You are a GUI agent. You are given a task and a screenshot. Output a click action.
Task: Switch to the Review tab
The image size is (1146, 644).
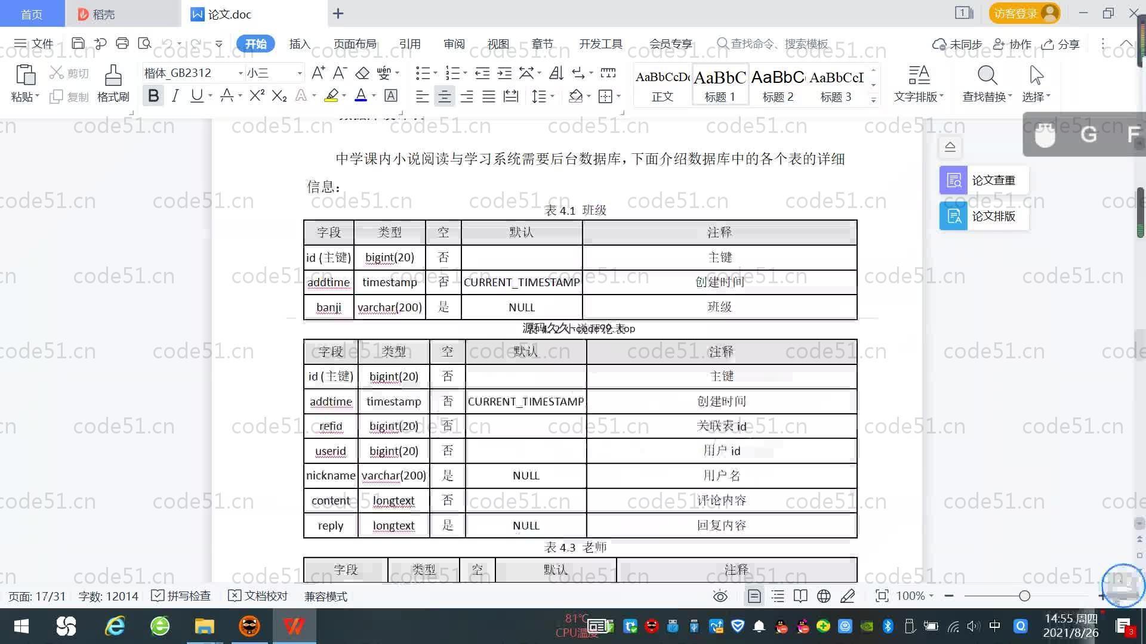click(x=454, y=44)
